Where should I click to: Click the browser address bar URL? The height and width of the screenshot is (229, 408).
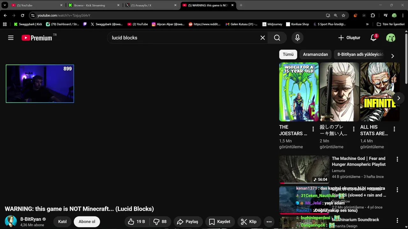(64, 15)
